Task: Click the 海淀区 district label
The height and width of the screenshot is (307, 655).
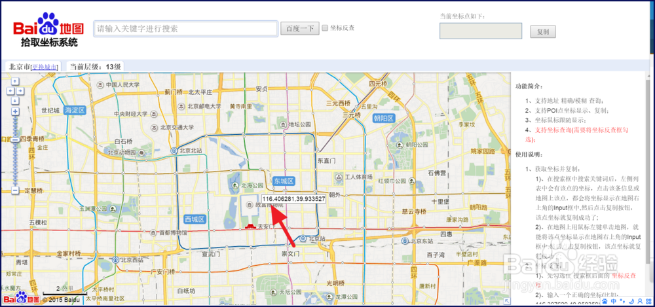Action: 75,110
